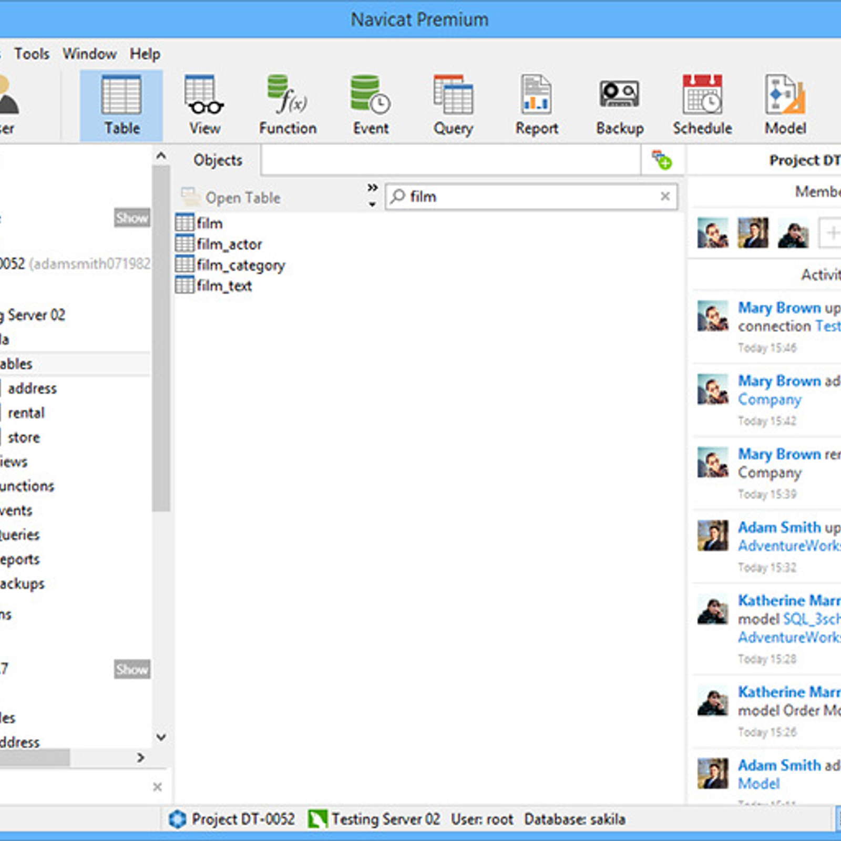Click the add member plus button
The image size is (841, 841).
(831, 232)
